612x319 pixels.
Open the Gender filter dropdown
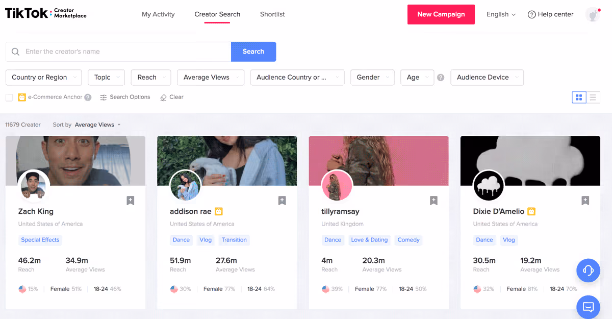coord(372,78)
